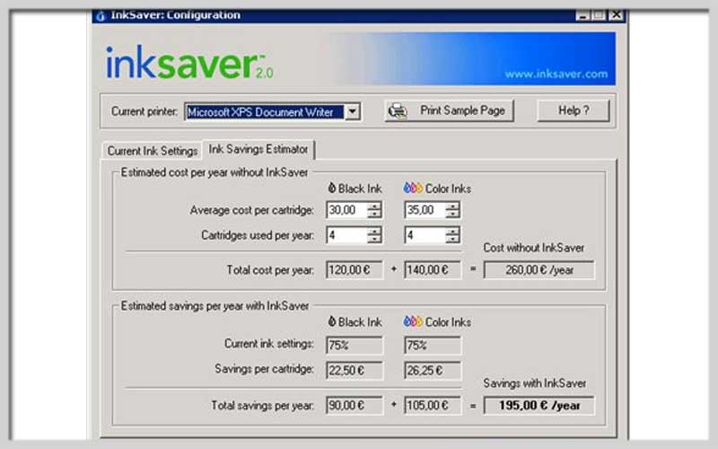Close the InkSaver Configuration window
Screen dimensions: 718x449
point(616,15)
